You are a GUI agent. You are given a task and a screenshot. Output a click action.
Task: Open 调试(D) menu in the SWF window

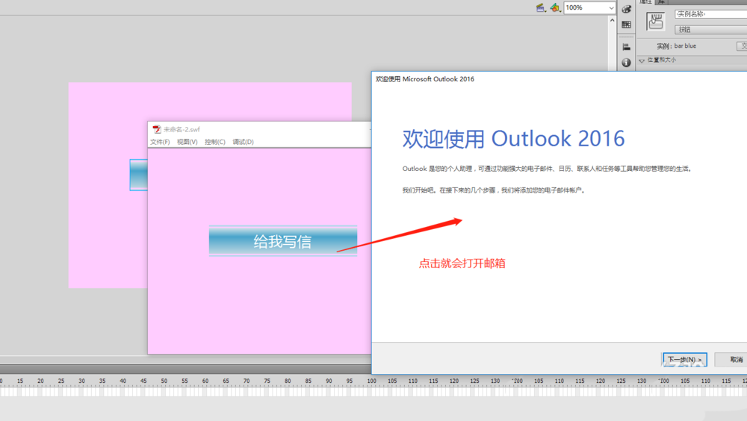point(243,142)
